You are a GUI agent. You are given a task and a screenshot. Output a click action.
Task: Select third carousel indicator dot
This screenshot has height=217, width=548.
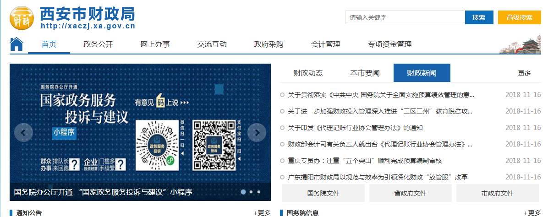point(258,192)
